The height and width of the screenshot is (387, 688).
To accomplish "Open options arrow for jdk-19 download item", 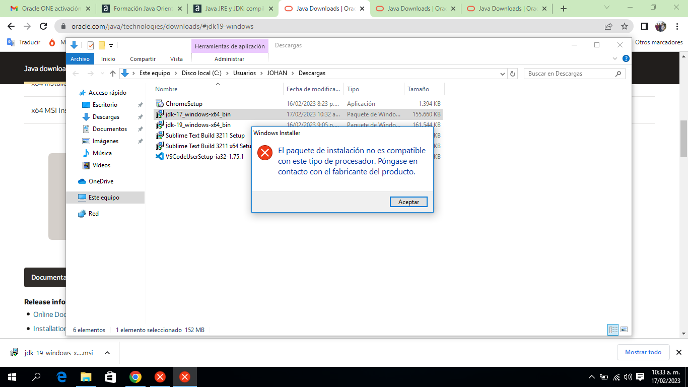I will point(107,353).
